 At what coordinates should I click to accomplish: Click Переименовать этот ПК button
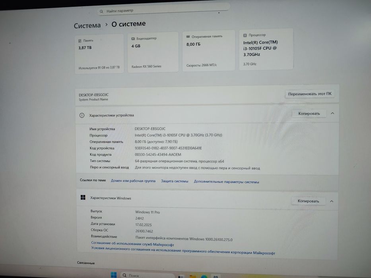click(309, 94)
